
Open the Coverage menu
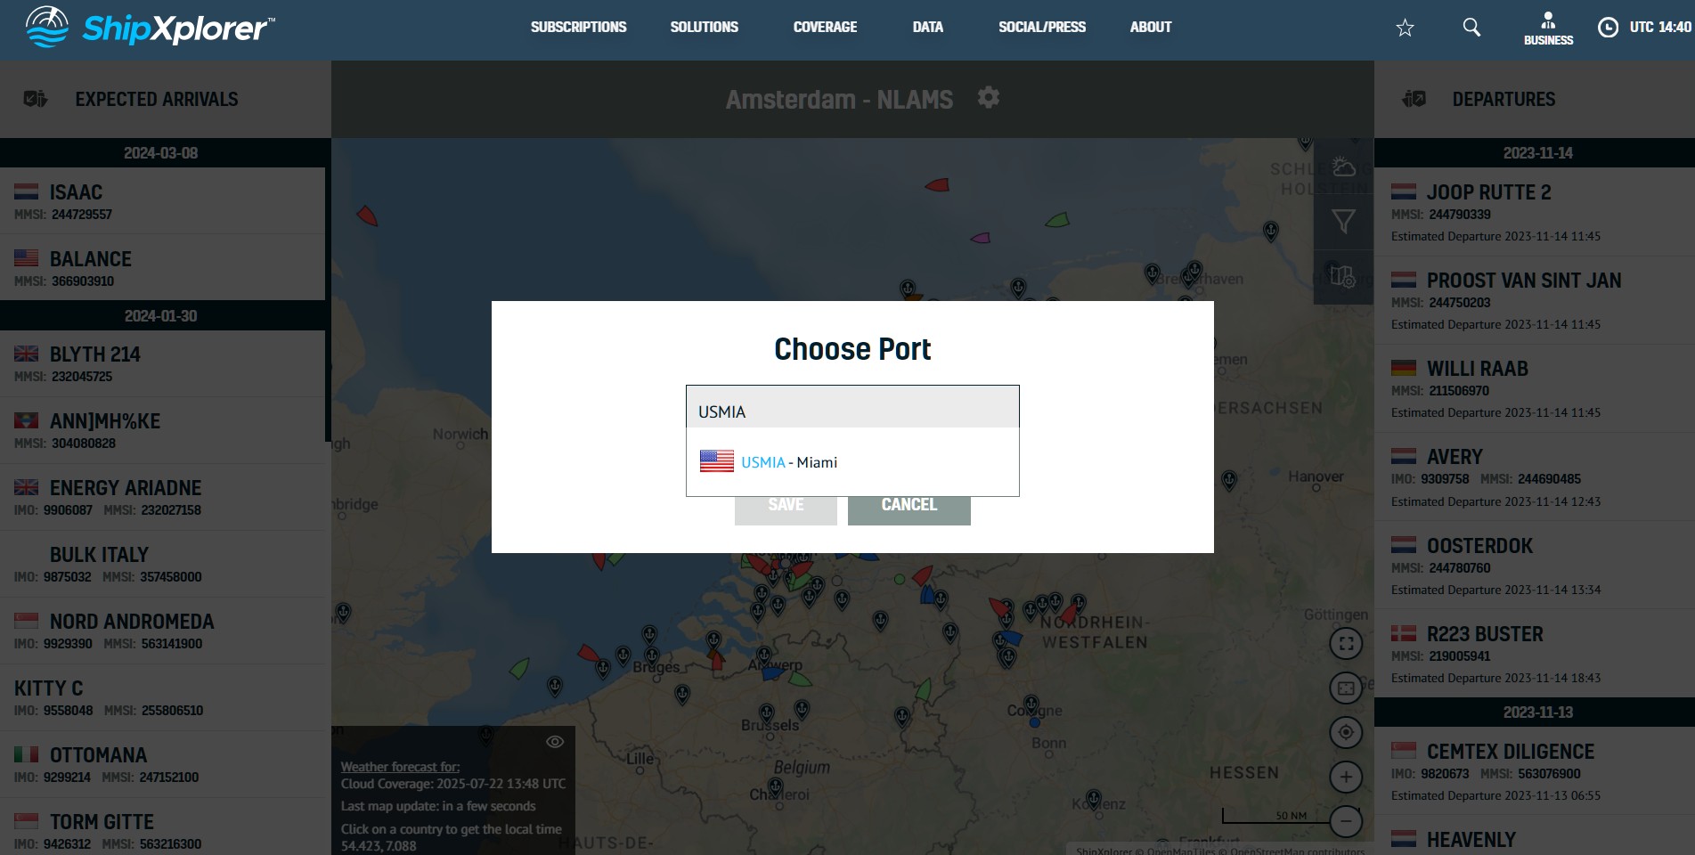tap(825, 27)
